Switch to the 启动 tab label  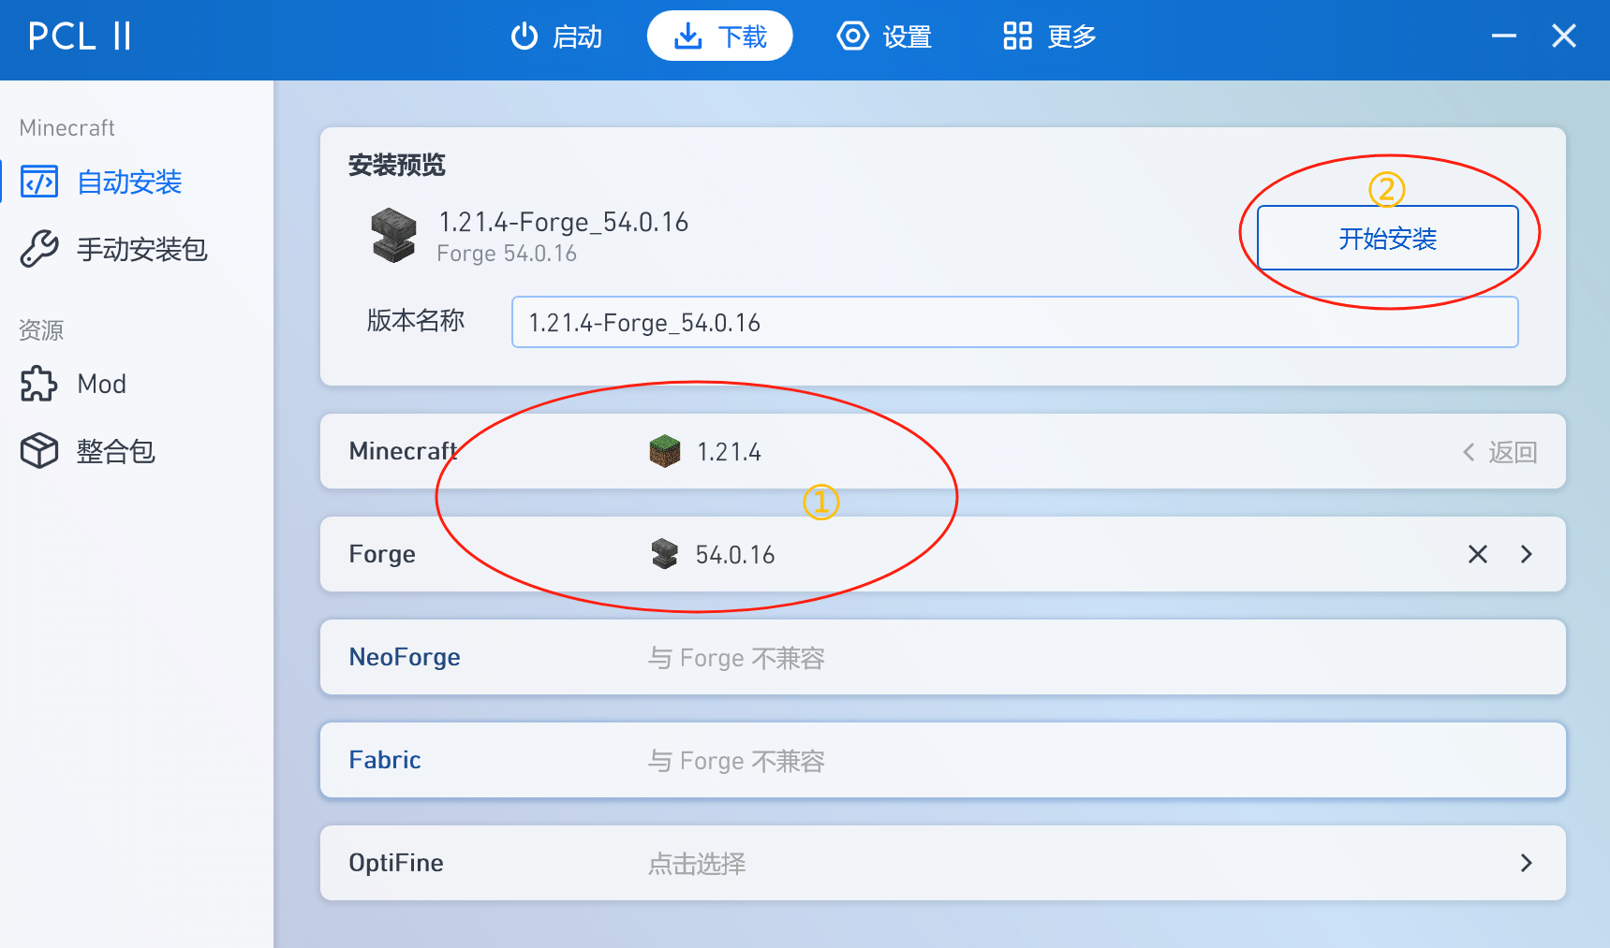pyautogui.click(x=577, y=36)
